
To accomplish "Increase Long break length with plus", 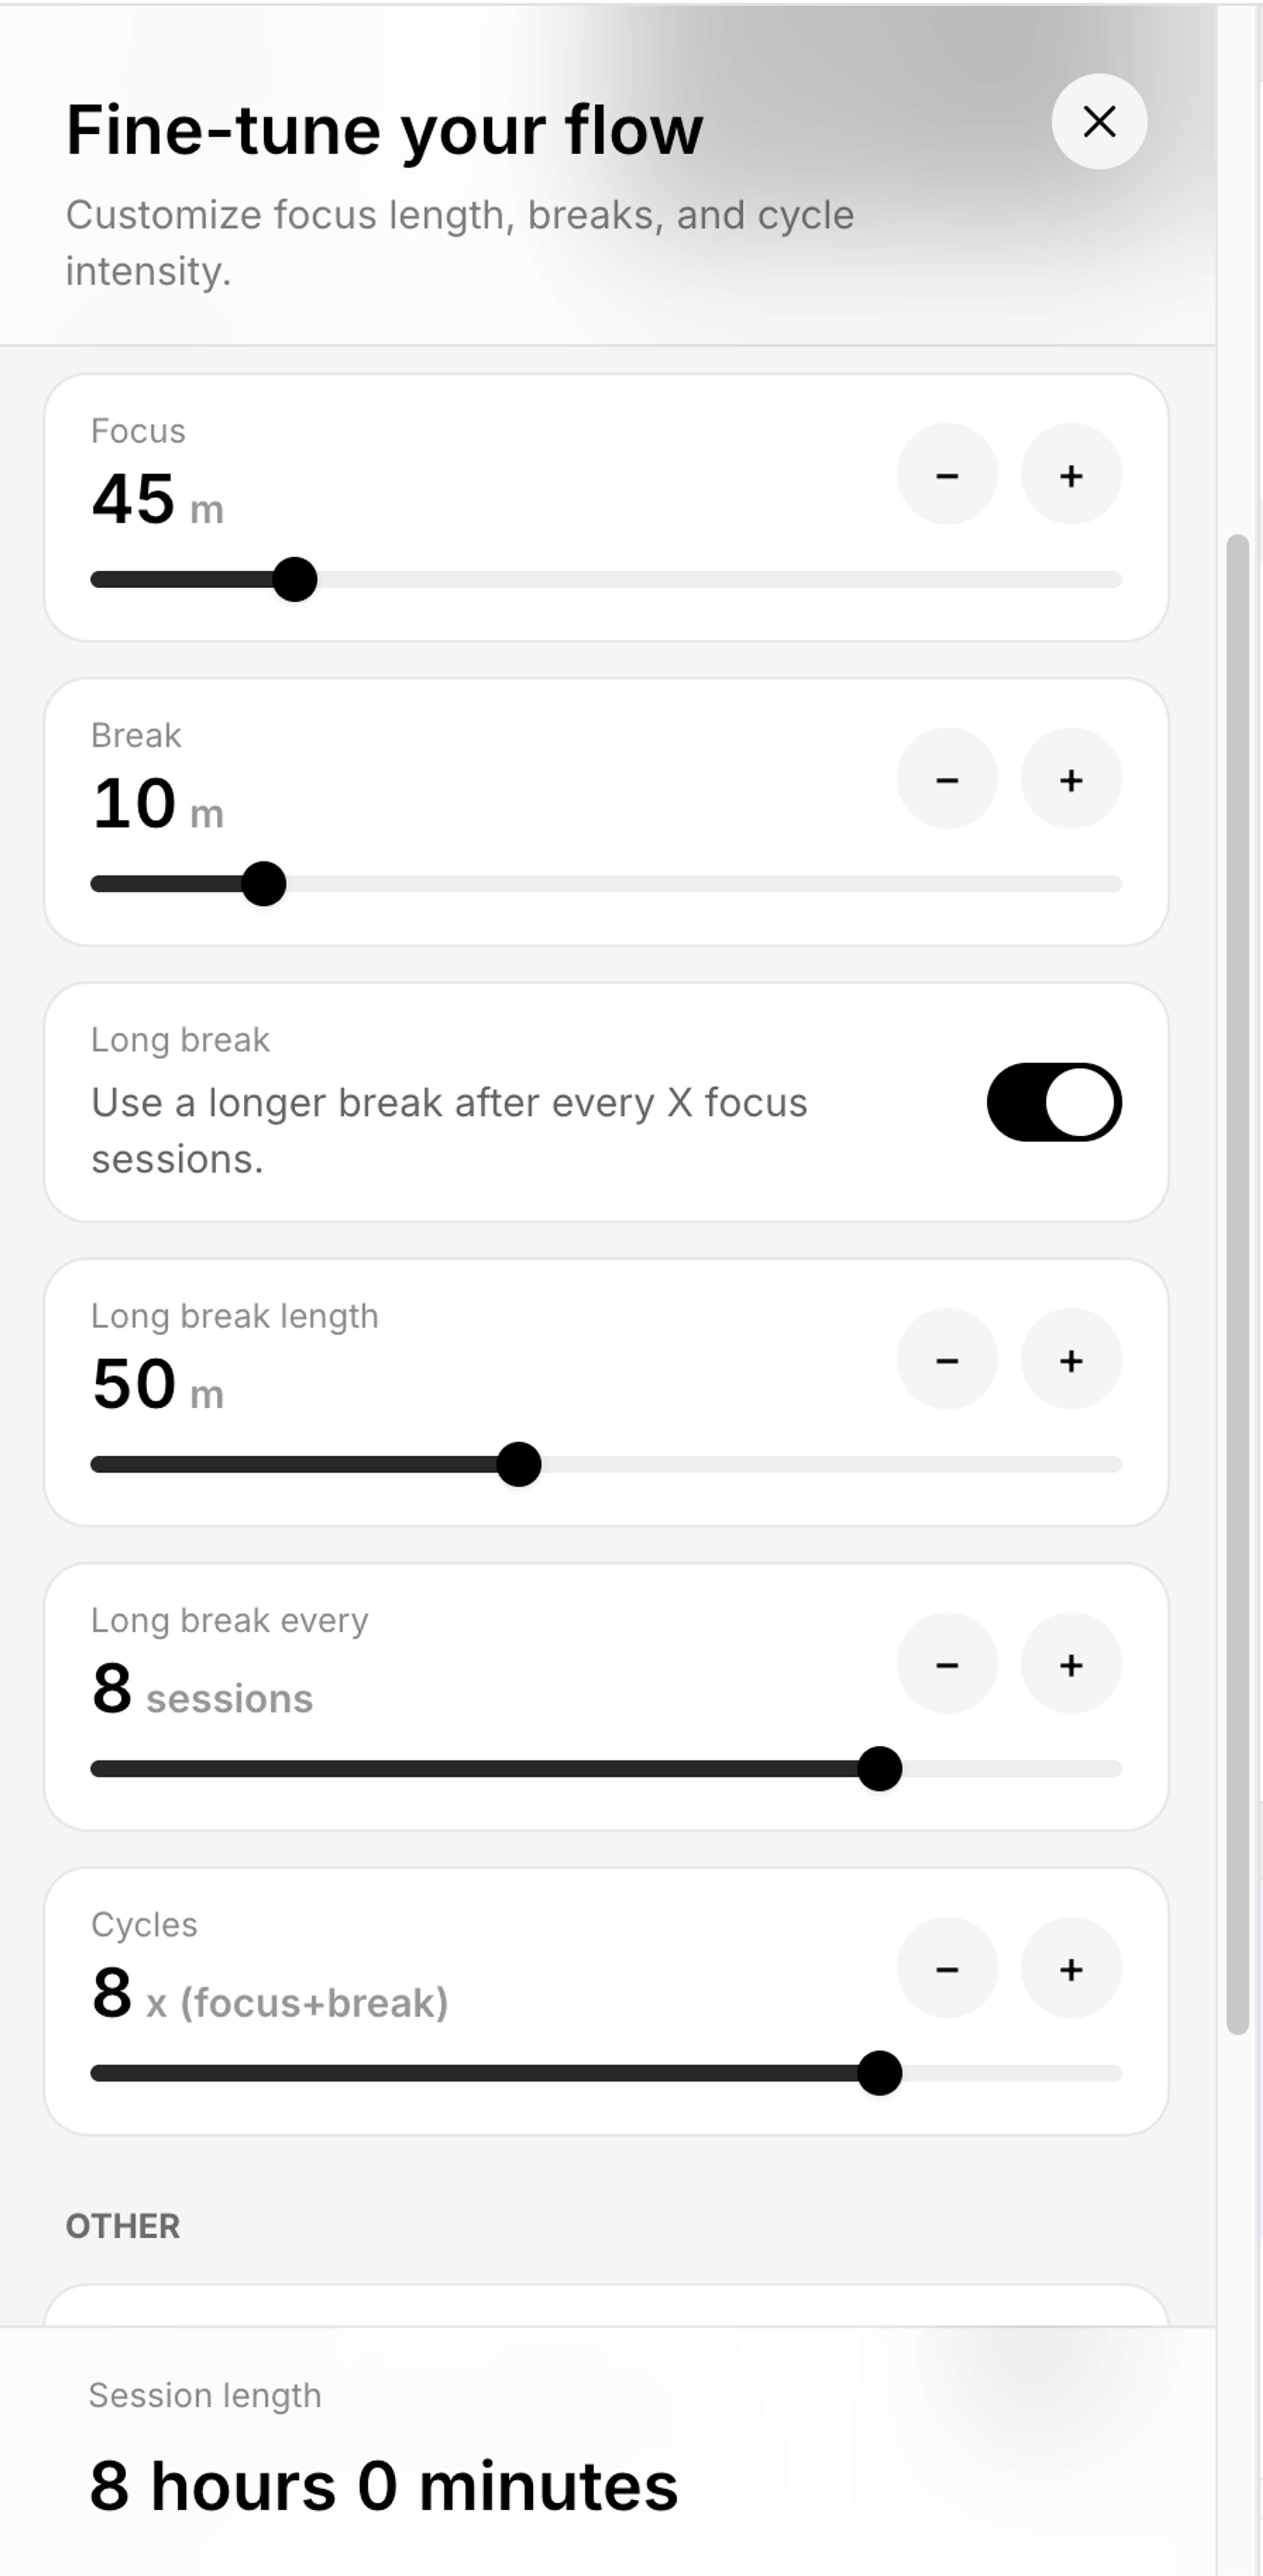I will pyautogui.click(x=1070, y=1360).
